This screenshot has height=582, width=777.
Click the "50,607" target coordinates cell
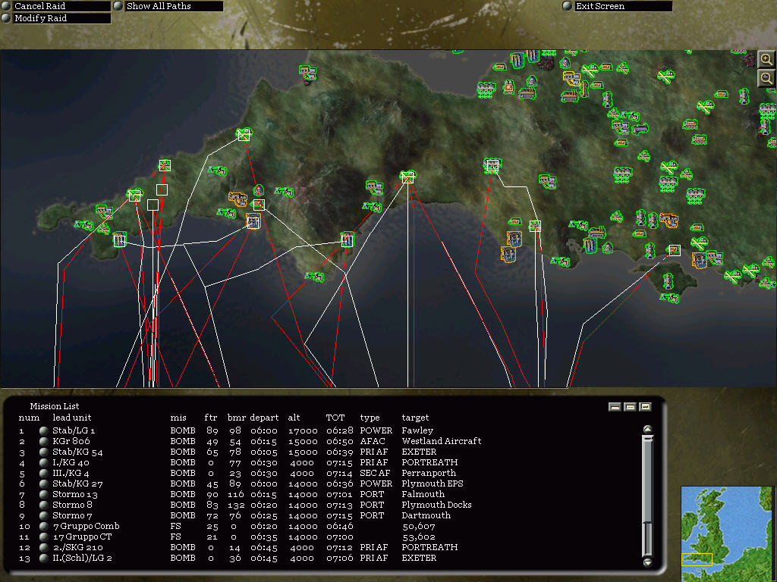(x=419, y=526)
